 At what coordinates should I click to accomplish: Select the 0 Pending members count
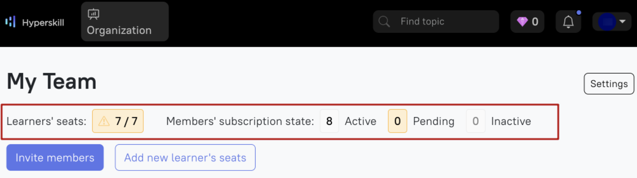point(397,121)
